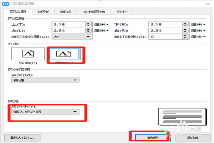
Task: Close the 页面设置 dialog
Action: (x=208, y=4)
